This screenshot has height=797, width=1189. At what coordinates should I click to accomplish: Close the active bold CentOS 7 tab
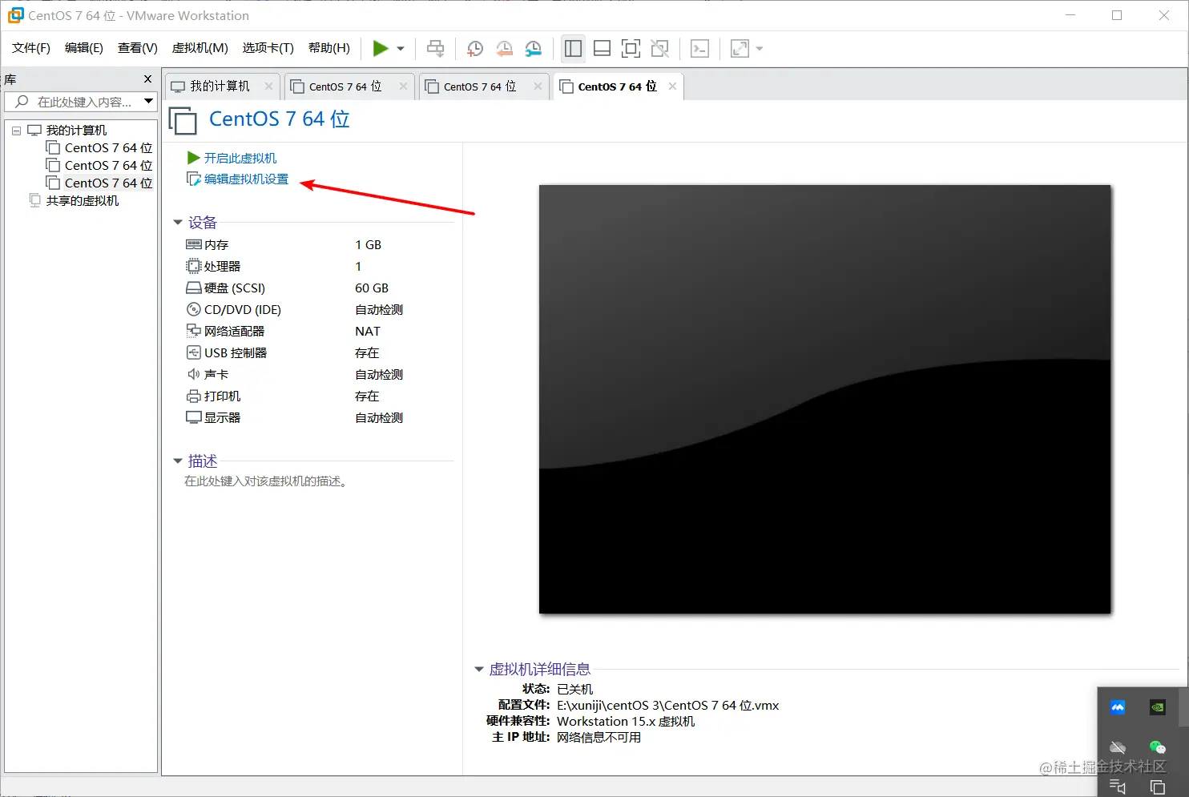[x=672, y=86]
